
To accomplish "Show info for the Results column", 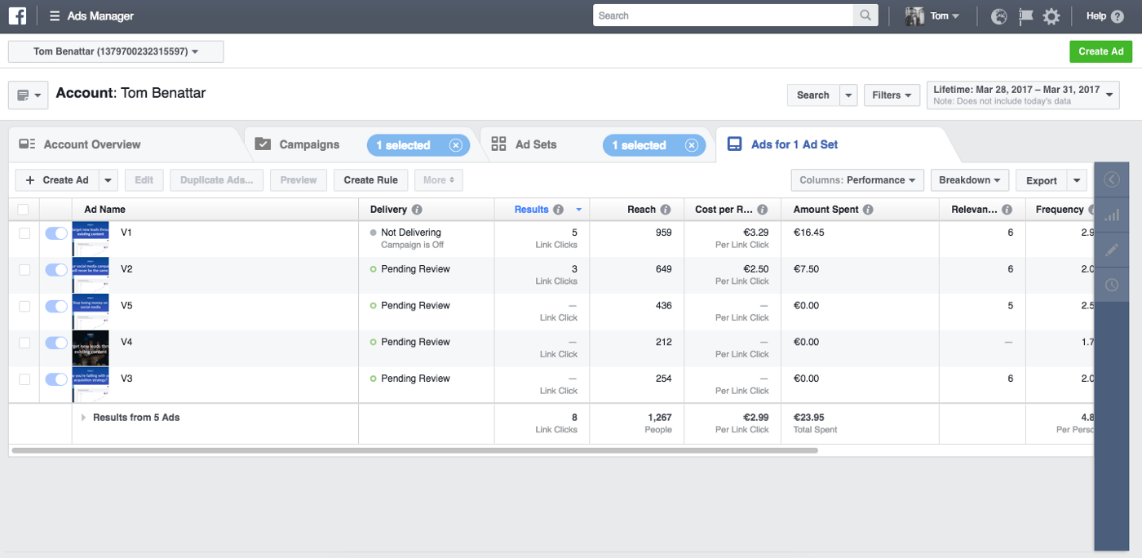I will (x=559, y=210).
